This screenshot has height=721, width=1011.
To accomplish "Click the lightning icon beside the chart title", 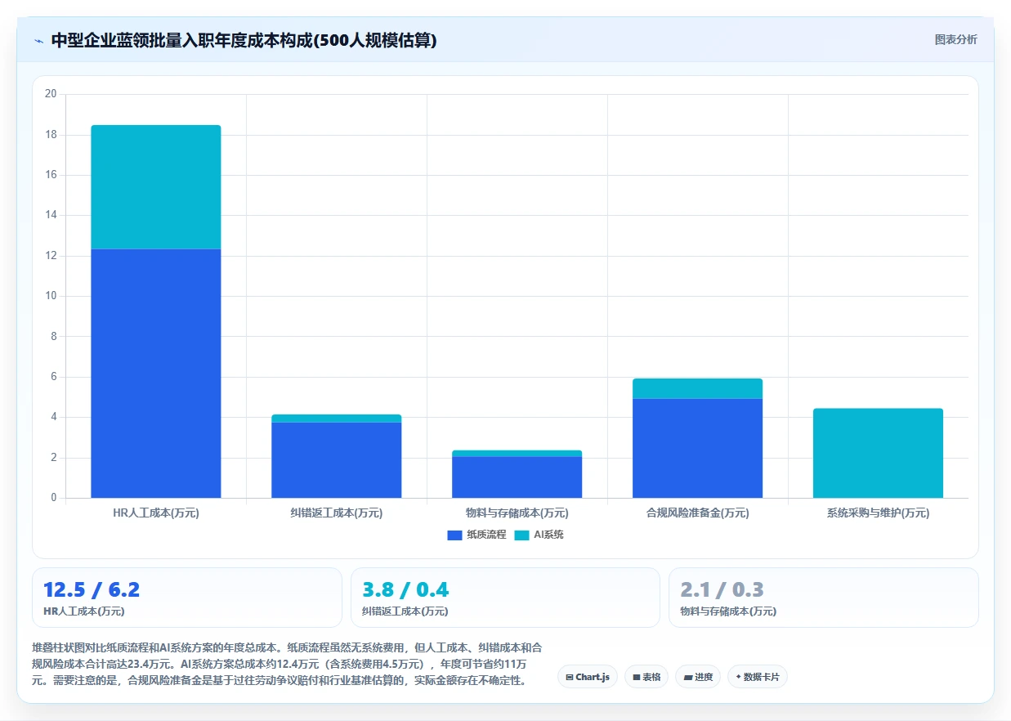I will (x=38, y=41).
